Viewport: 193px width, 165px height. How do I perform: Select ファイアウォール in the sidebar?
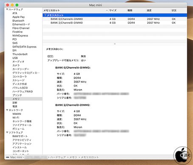click(x=22, y=125)
